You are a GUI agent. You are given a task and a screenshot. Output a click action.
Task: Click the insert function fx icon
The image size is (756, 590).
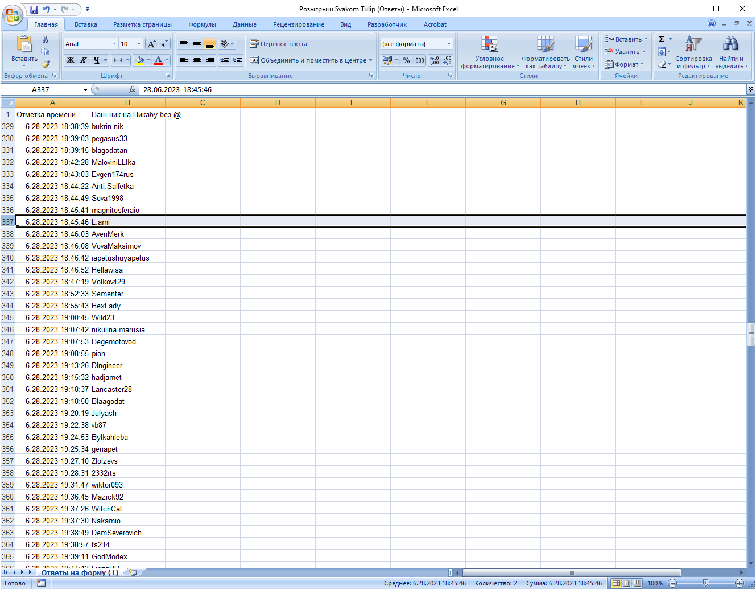[132, 89]
